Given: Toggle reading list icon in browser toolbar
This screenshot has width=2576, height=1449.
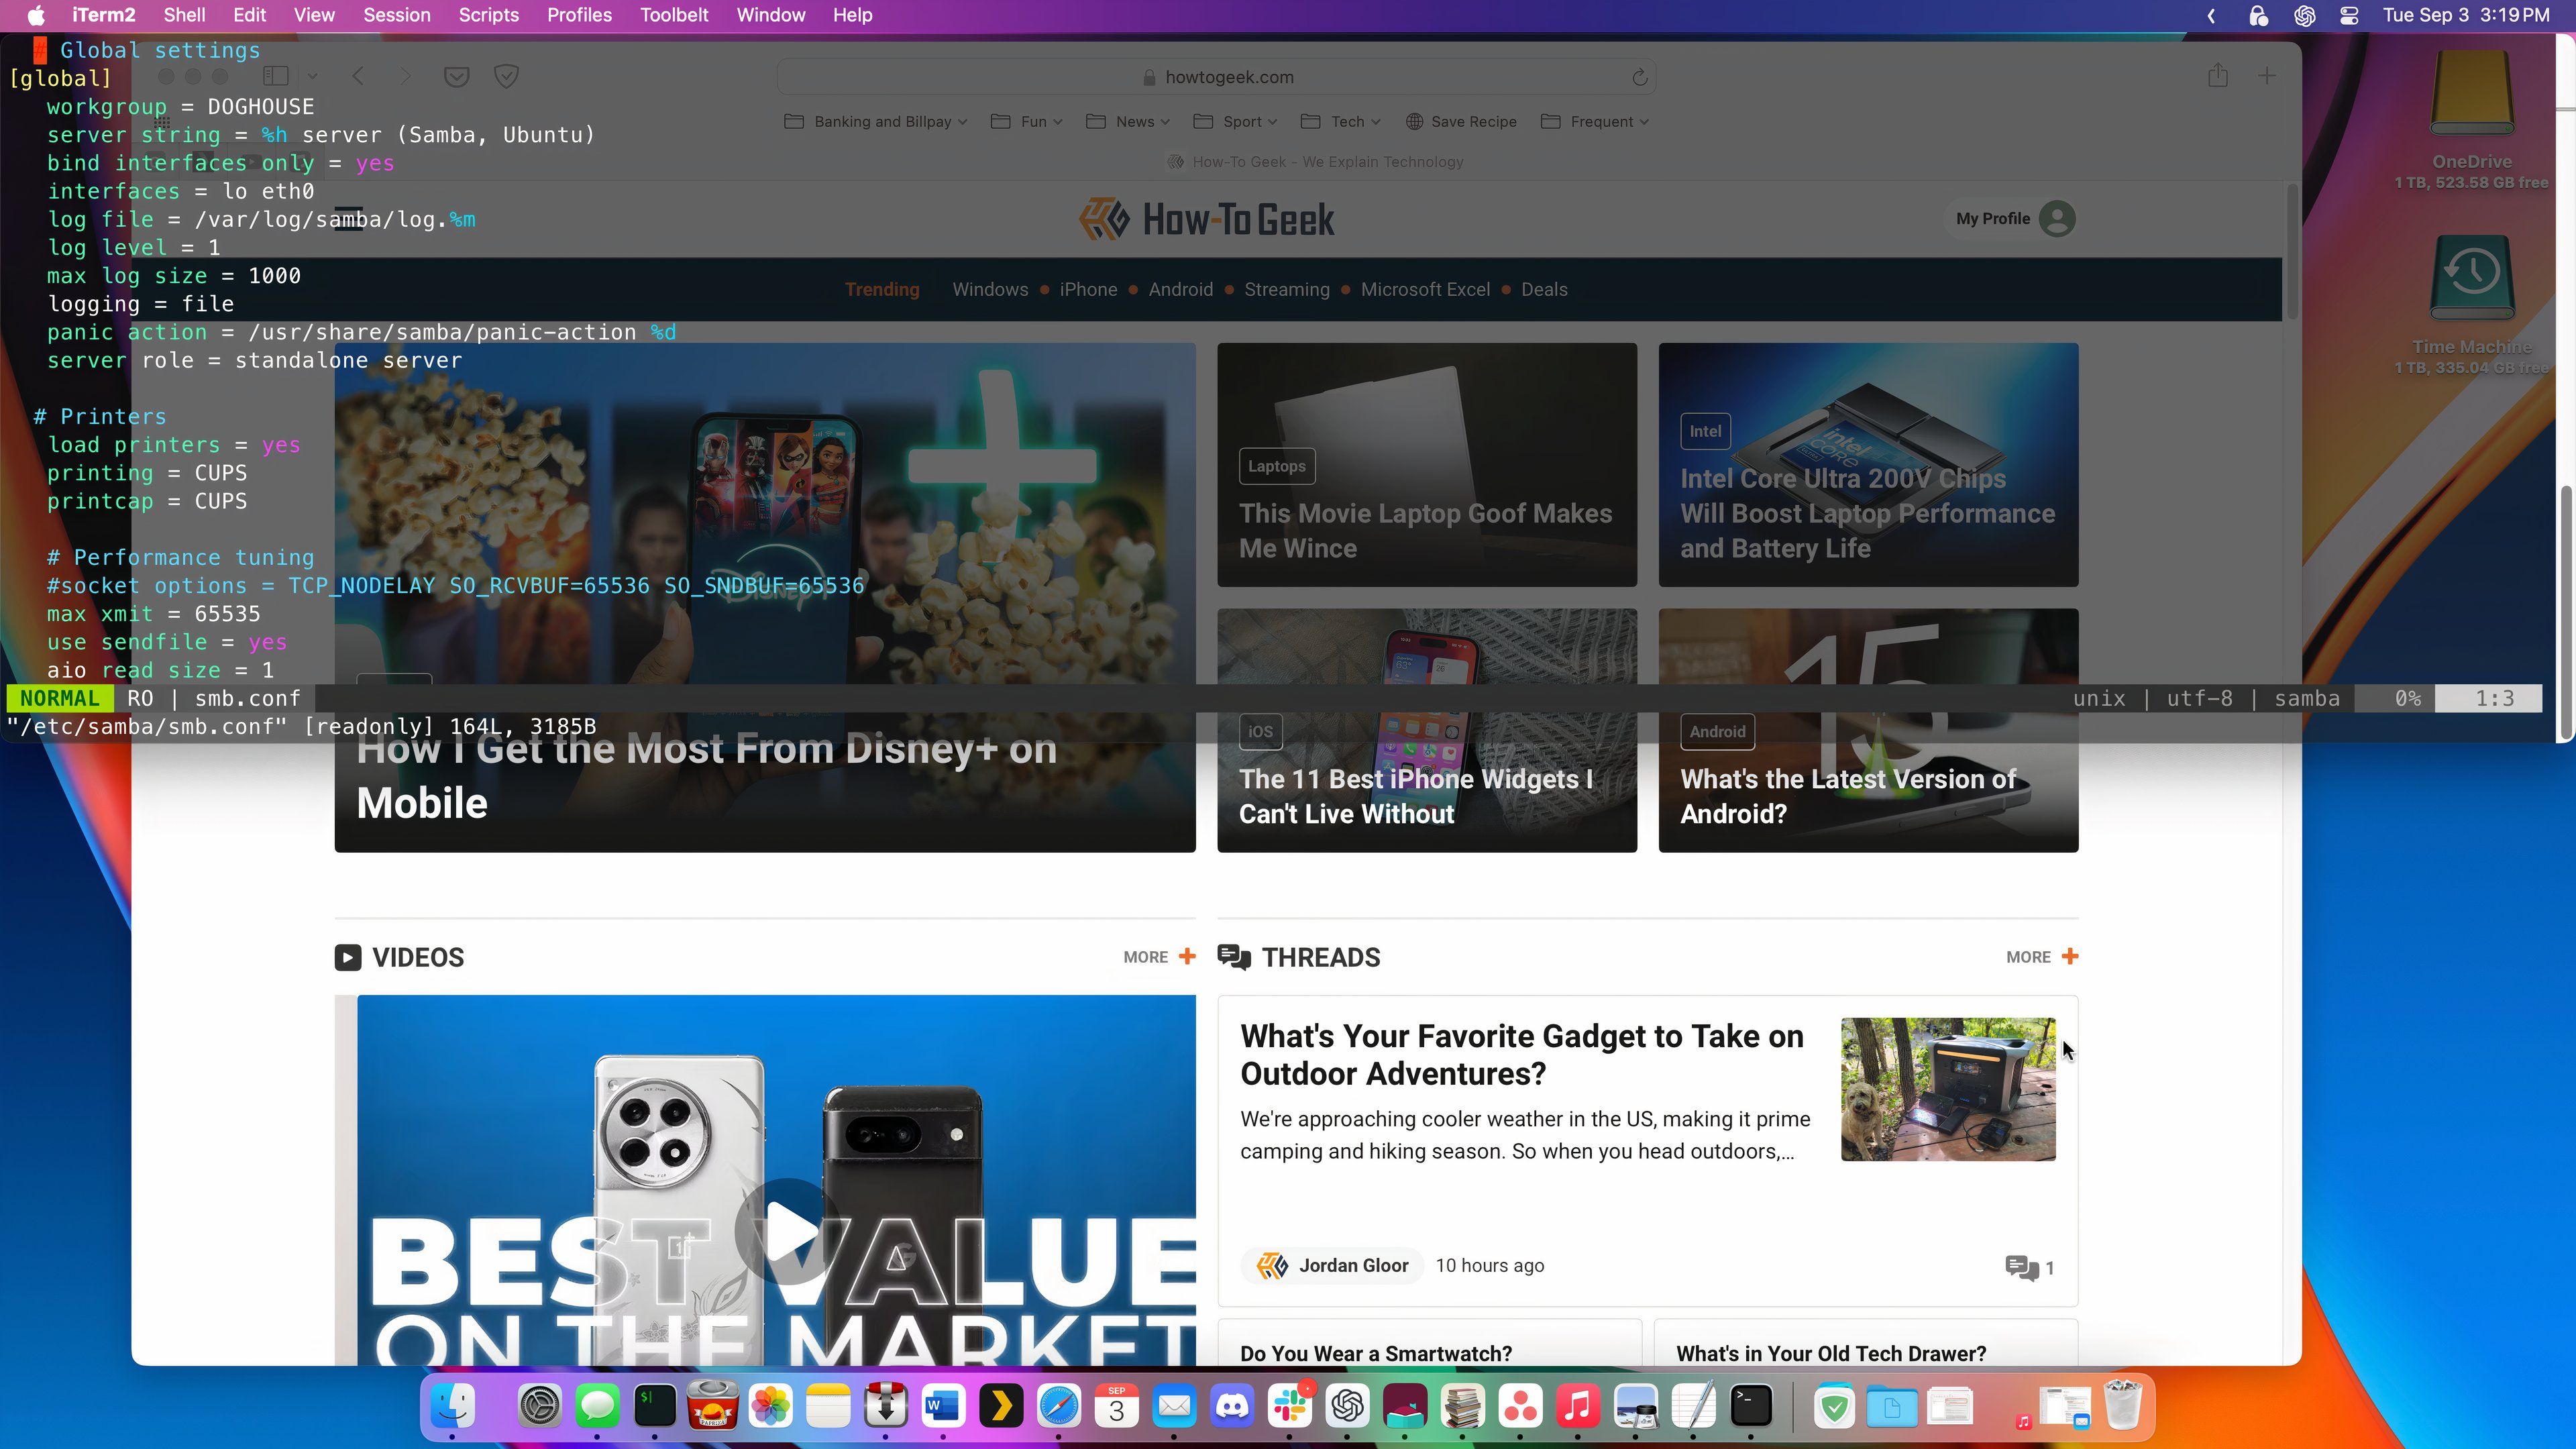Looking at the screenshot, I should click(456, 76).
